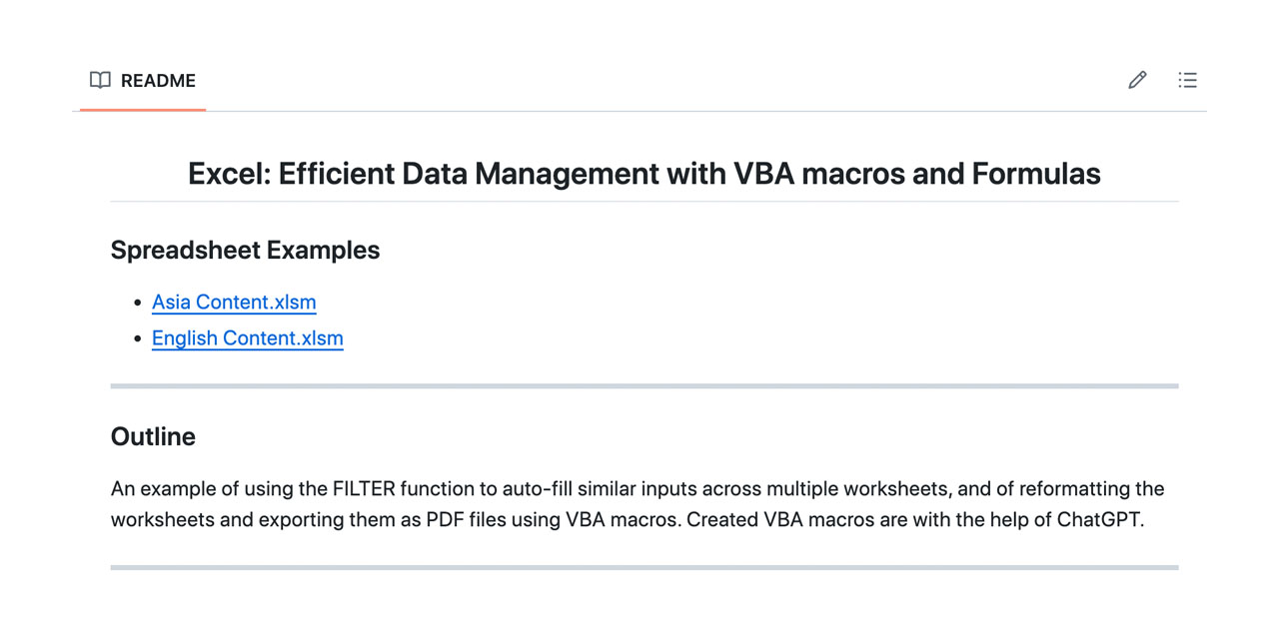
Task: Open the README outline list icon
Action: tap(1187, 80)
